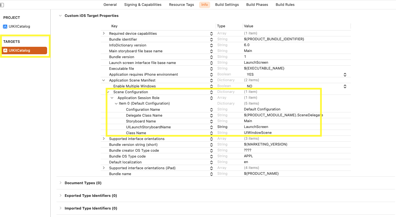Select the ???? creator code value
This screenshot has height=217, width=396.
(248, 150)
